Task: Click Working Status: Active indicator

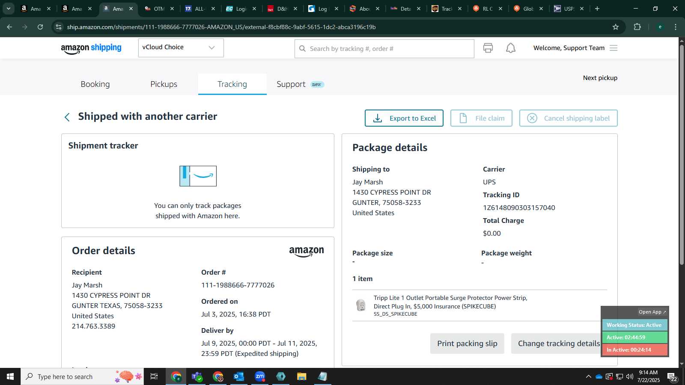Action: tap(634, 325)
